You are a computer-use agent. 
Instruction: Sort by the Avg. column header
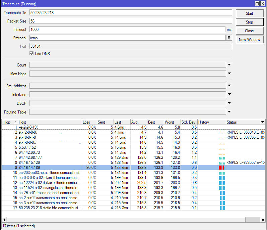tap(139, 122)
